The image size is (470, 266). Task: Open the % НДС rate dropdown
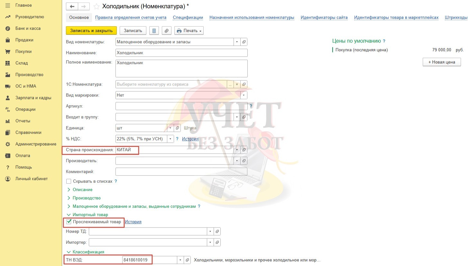click(x=170, y=139)
